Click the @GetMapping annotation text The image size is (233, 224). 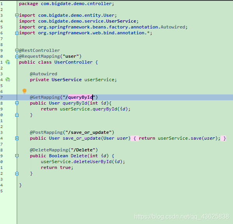click(45, 97)
